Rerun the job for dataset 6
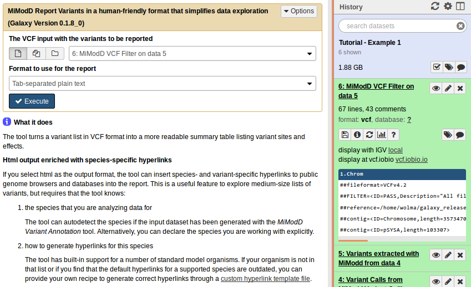Screen dimensions: 471x287 (369, 135)
